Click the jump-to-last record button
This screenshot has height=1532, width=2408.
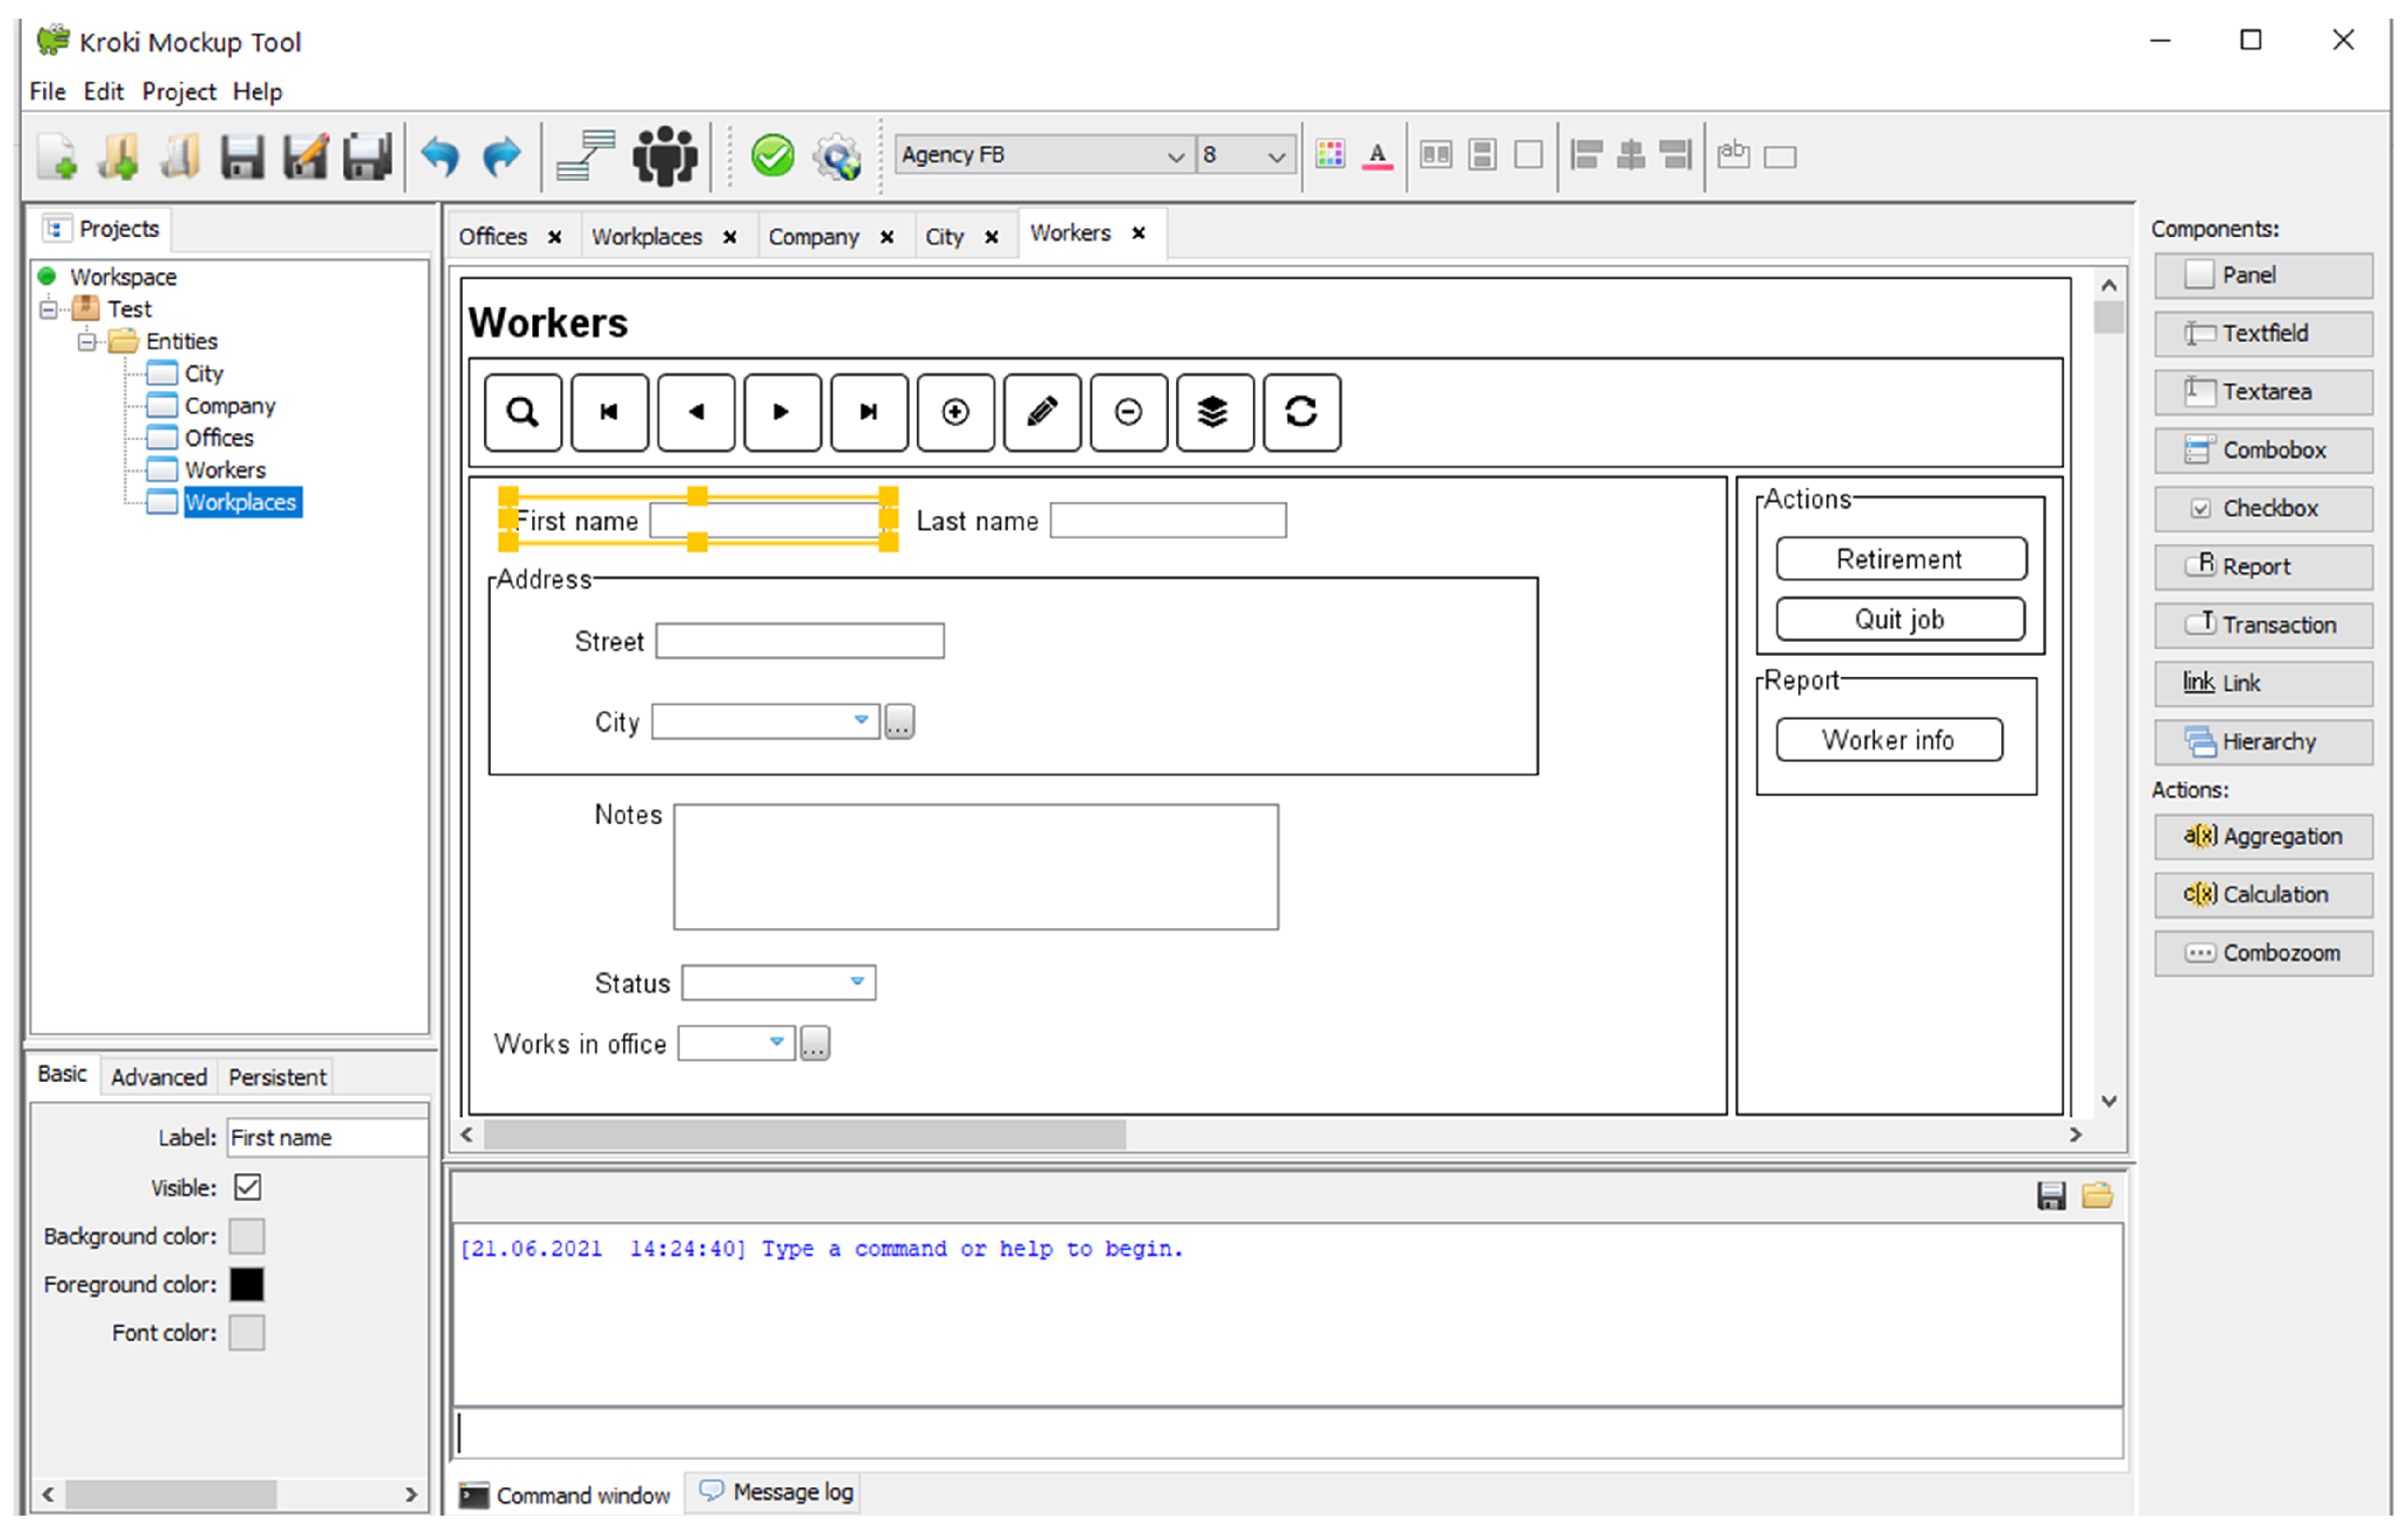coord(869,413)
